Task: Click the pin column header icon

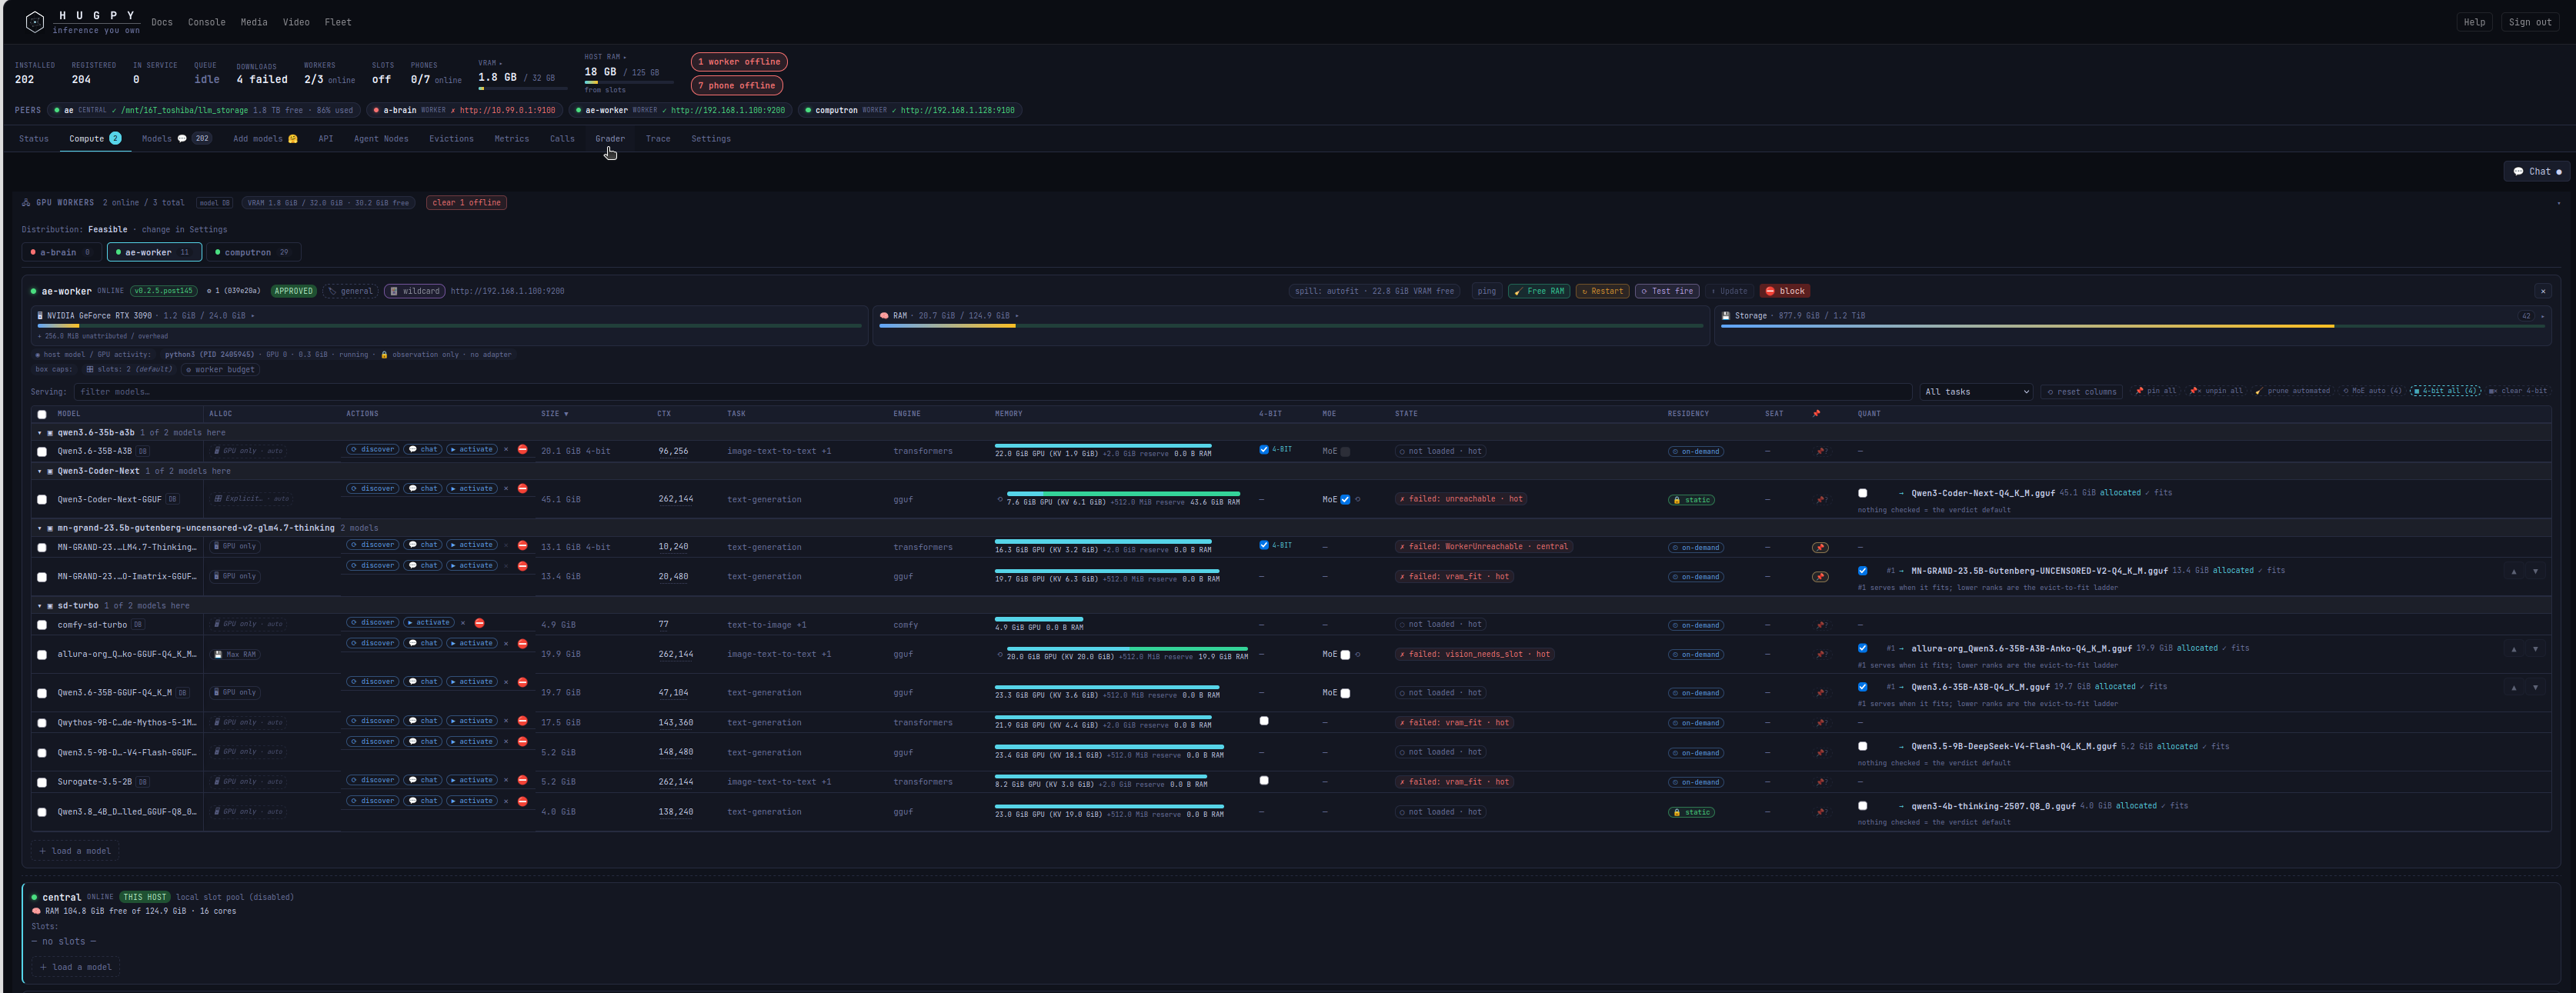Action: (x=1816, y=413)
